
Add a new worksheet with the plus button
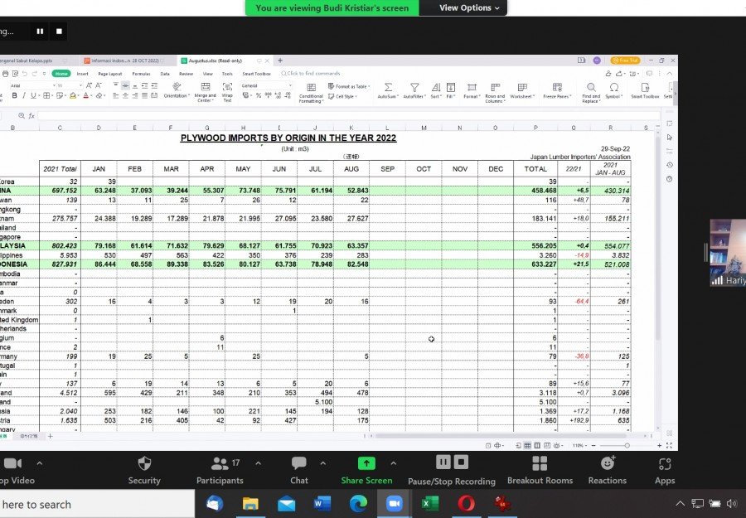pos(50,436)
